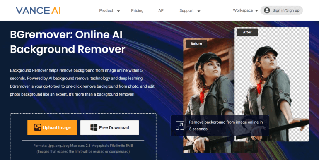Click the After label tag

[x=247, y=32]
